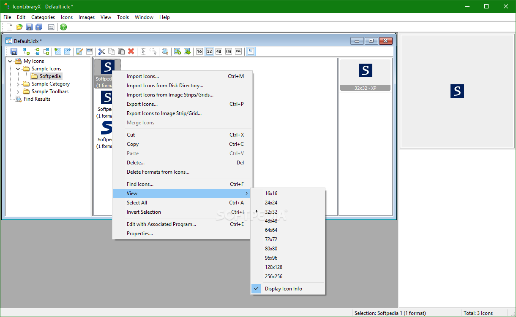Open the Tools menu
The image size is (516, 317).
[x=123, y=17]
